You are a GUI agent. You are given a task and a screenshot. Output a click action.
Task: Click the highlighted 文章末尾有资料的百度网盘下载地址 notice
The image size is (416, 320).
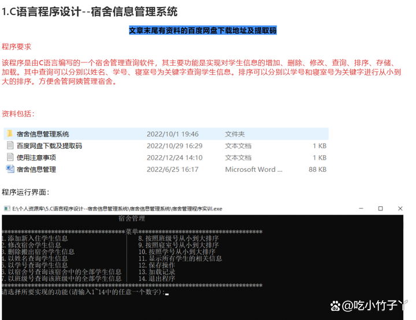[203, 31]
